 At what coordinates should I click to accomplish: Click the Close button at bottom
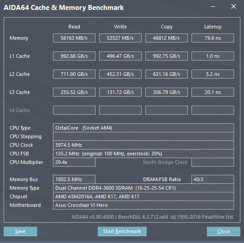224,231
